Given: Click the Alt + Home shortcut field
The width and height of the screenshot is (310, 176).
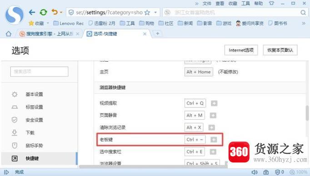Looking at the screenshot, I should [x=199, y=72].
